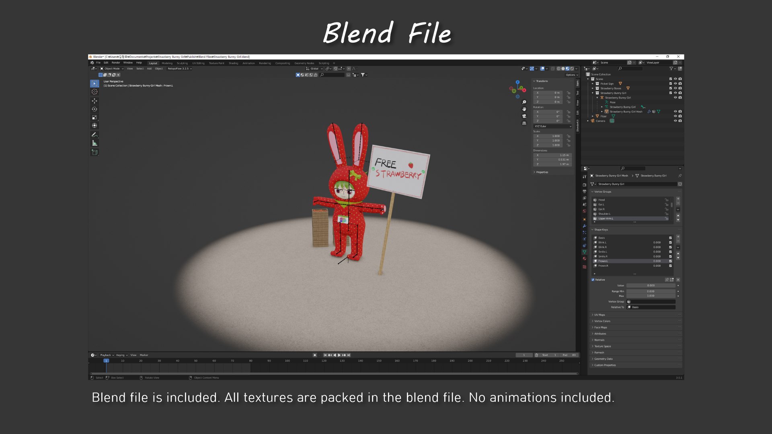Uncheck Strawberry Boxes collection checkbox

click(x=670, y=88)
